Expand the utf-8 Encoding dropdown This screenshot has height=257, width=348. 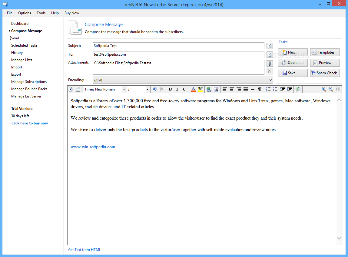pyautogui.click(x=270, y=80)
